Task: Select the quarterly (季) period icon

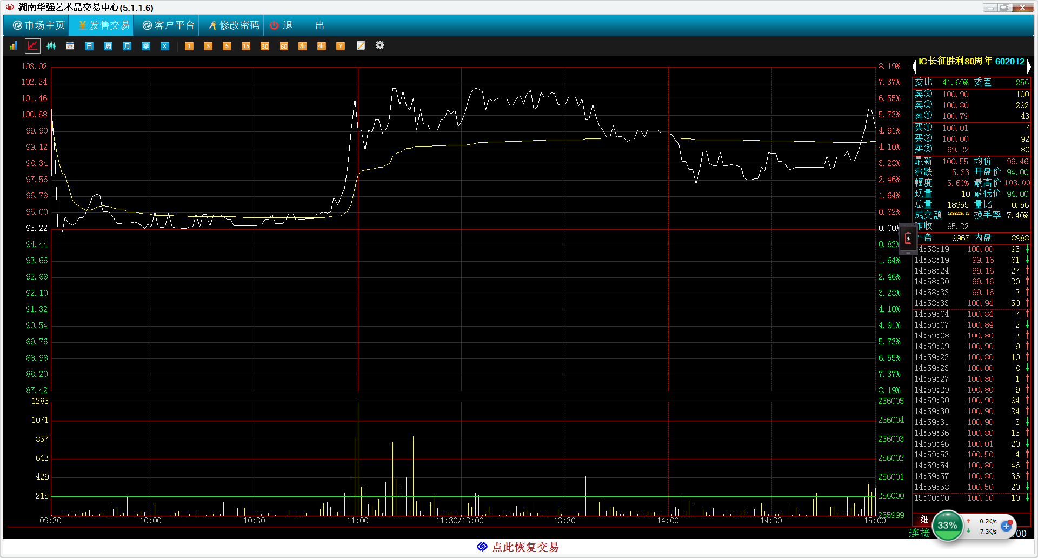Action: (x=146, y=46)
